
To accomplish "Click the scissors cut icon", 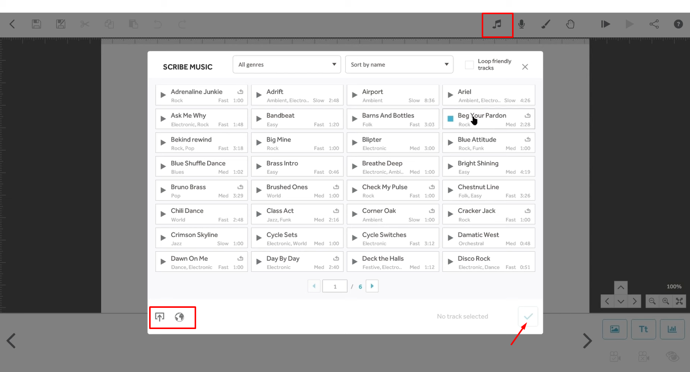I will [x=85, y=24].
